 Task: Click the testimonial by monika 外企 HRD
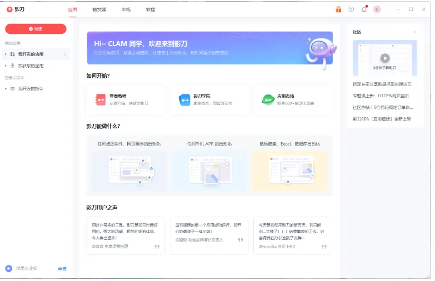292,235
